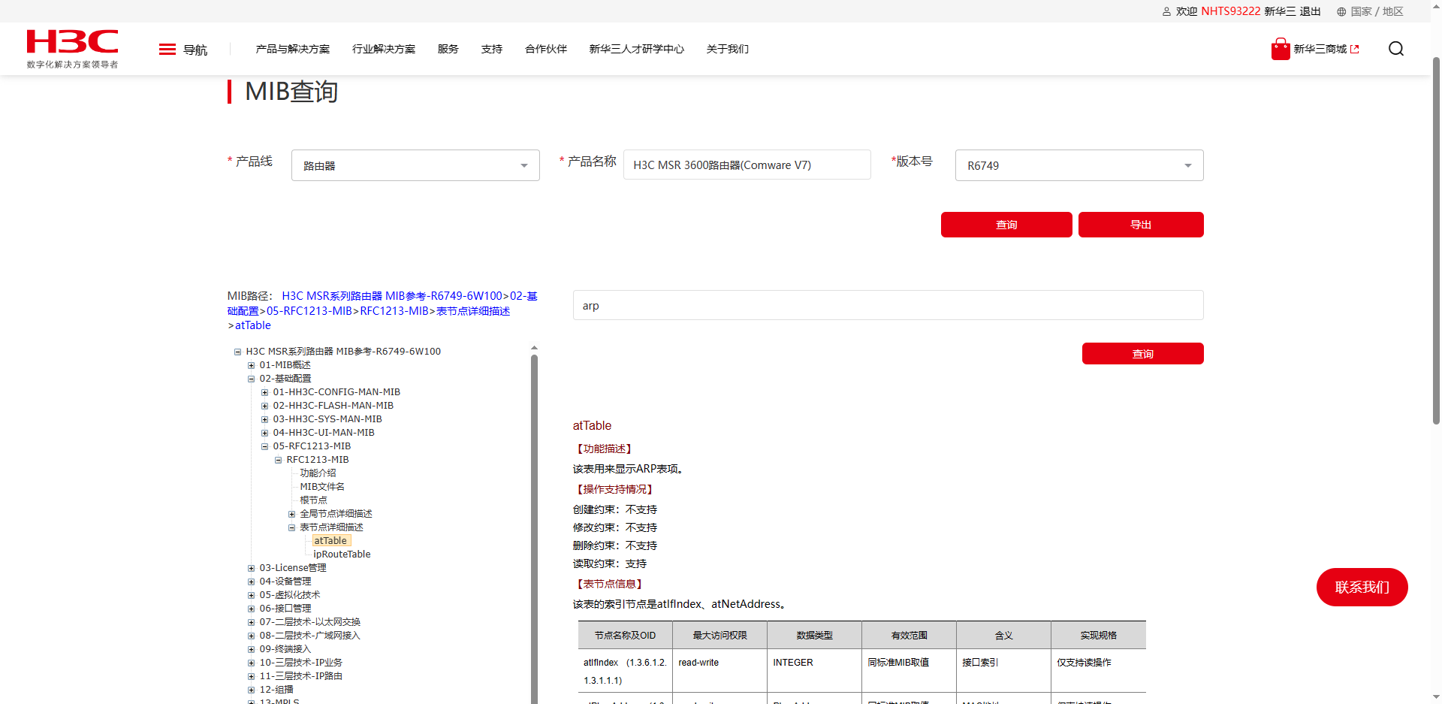The image size is (1442, 704).
Task: Collapse 表节点详细描述 node
Action: point(291,527)
